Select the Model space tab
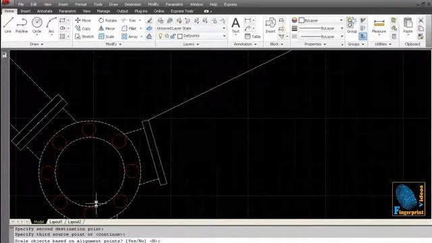The width and height of the screenshot is (432, 243). click(x=39, y=222)
